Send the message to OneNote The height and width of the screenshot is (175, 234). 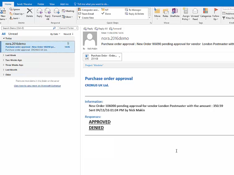pos(175,13)
